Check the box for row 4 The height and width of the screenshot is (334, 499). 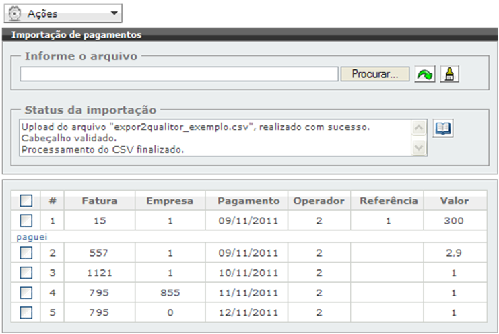[x=26, y=293]
